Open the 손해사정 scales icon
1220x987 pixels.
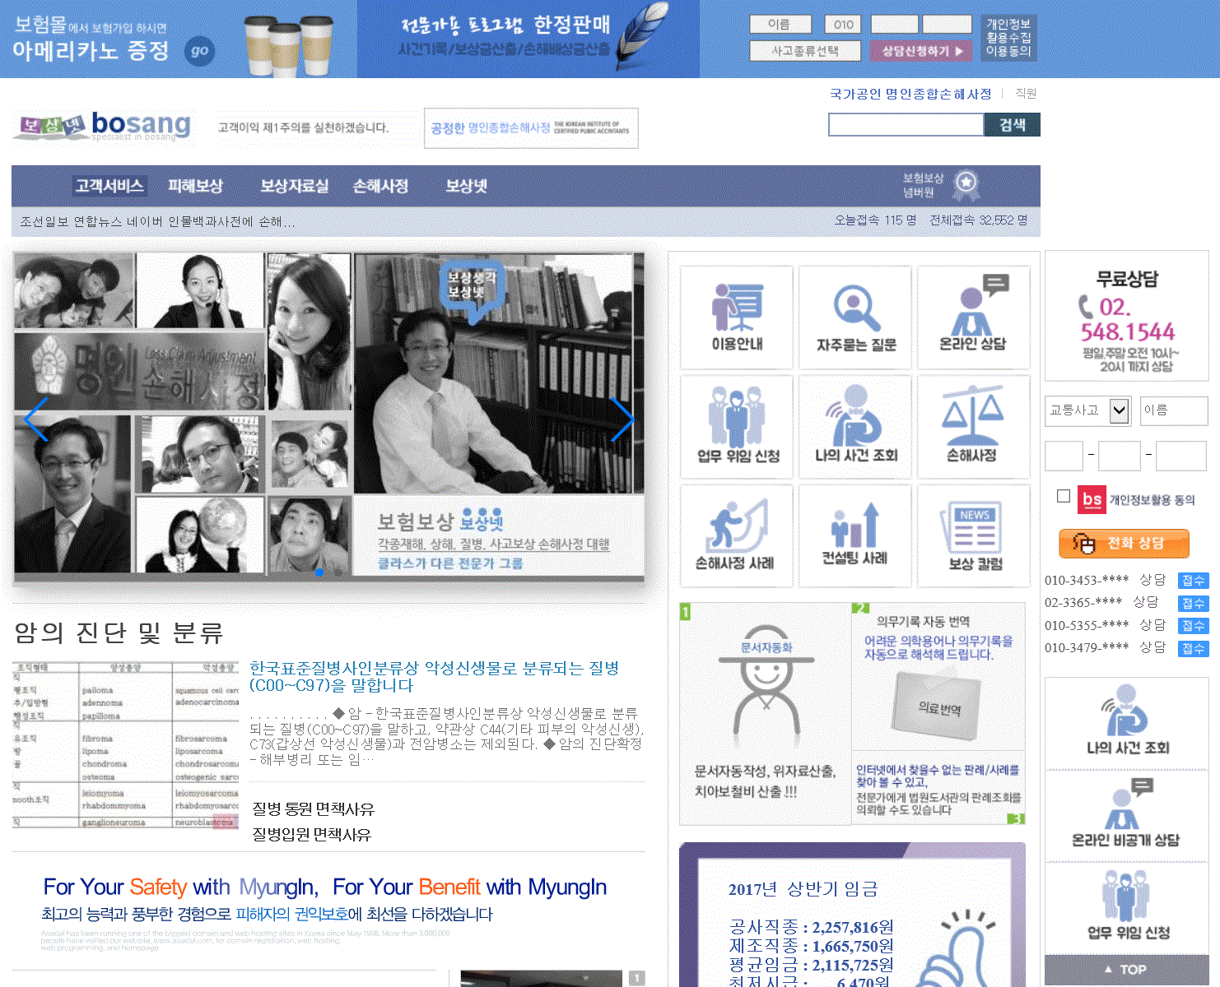(x=973, y=427)
